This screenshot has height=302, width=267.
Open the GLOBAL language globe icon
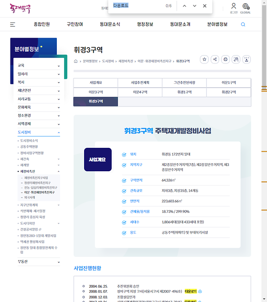click(x=246, y=8)
